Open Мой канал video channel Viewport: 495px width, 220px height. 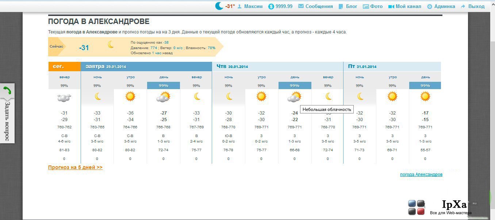(404, 6)
